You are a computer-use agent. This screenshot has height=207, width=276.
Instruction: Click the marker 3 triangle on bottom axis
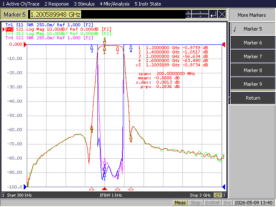tap(91, 189)
